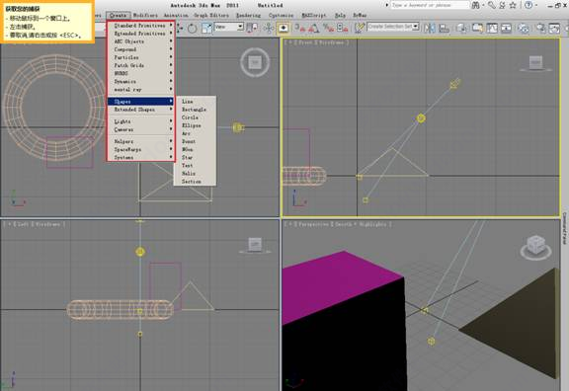Expand the Help icon dropdown arrow

click(x=536, y=5)
